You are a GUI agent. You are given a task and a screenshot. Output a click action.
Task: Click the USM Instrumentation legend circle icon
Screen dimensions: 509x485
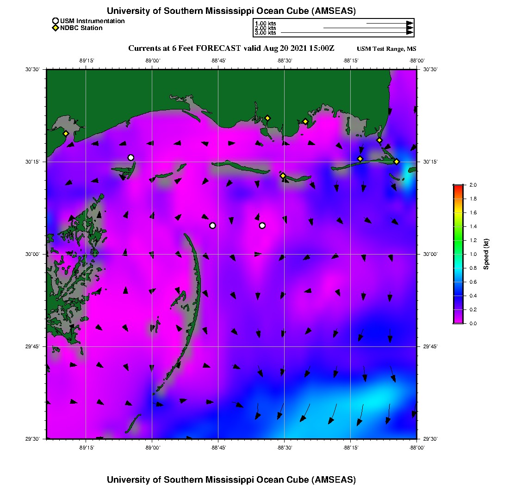[56, 21]
